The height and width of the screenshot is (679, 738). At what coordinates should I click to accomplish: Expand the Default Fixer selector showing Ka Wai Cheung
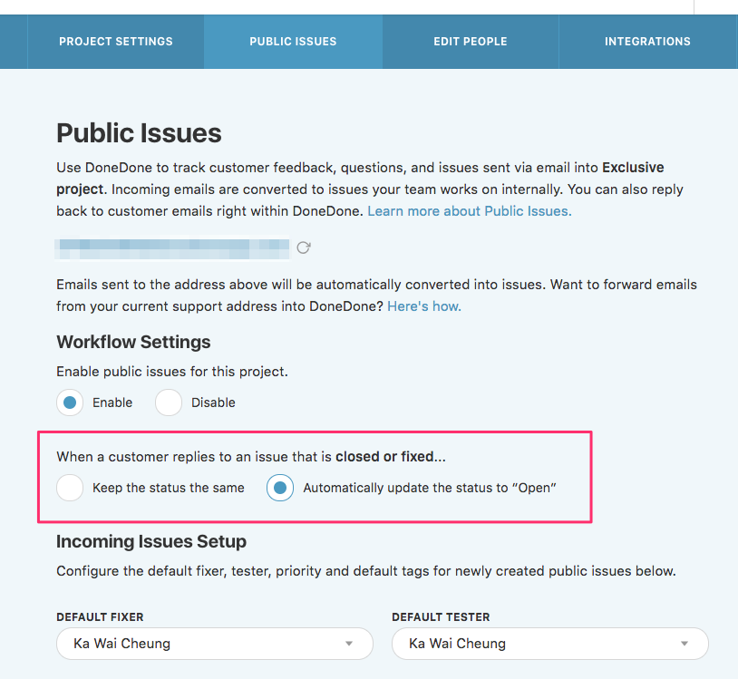tap(214, 644)
